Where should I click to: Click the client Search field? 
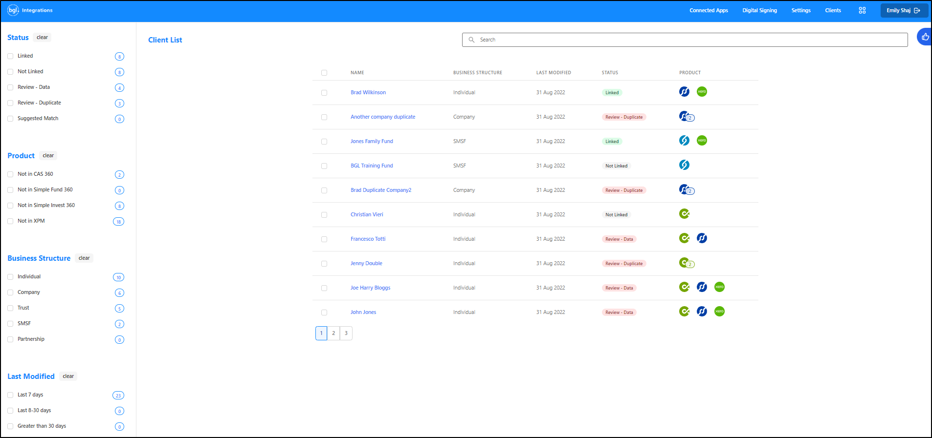[x=685, y=40]
